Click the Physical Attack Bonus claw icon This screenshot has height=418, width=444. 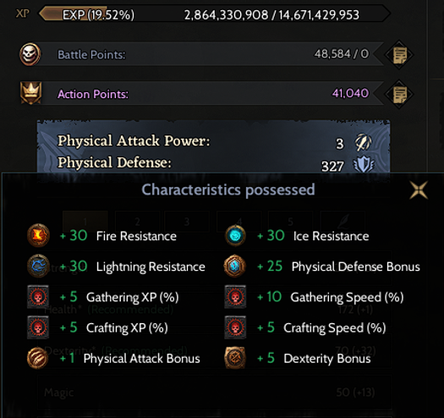point(38,358)
